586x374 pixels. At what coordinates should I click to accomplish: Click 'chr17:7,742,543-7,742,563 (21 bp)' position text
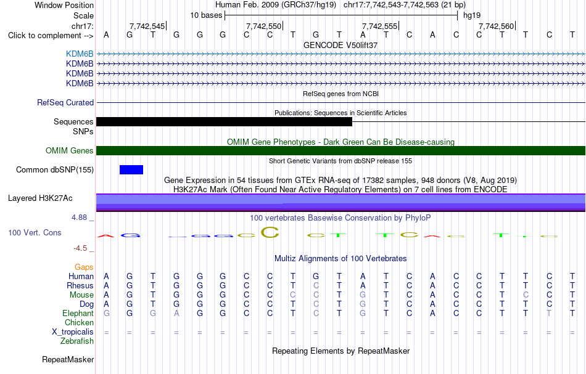point(405,5)
